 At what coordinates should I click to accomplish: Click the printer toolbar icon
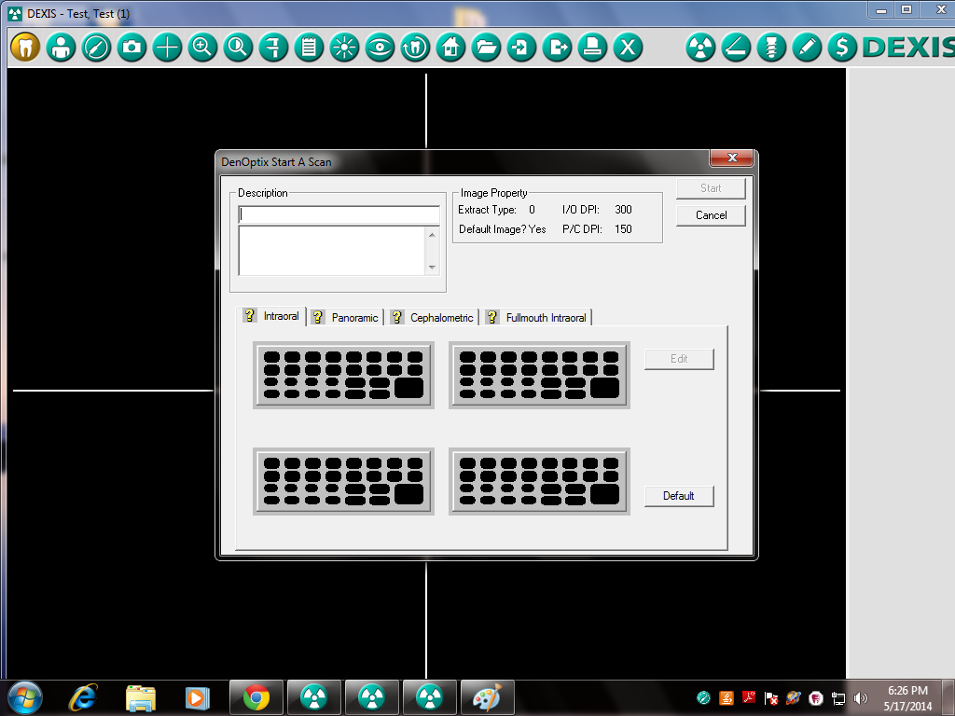(592, 47)
